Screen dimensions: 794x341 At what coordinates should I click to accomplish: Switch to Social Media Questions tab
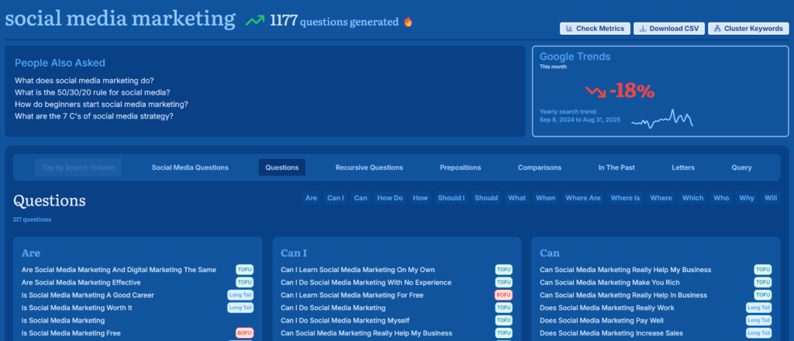point(190,167)
